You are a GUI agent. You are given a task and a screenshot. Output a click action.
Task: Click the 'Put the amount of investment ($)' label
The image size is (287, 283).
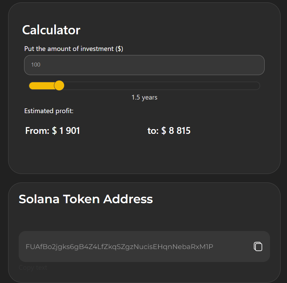74,49
